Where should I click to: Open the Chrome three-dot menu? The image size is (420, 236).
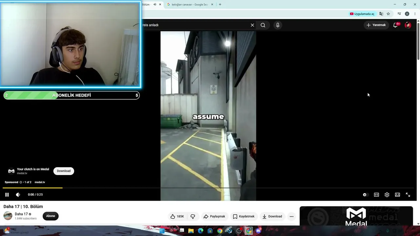click(x=415, y=14)
